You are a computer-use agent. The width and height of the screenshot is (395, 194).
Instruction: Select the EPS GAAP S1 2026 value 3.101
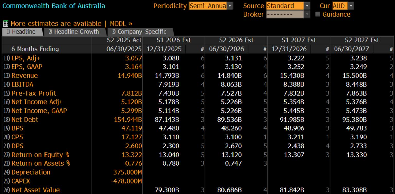[171, 67]
